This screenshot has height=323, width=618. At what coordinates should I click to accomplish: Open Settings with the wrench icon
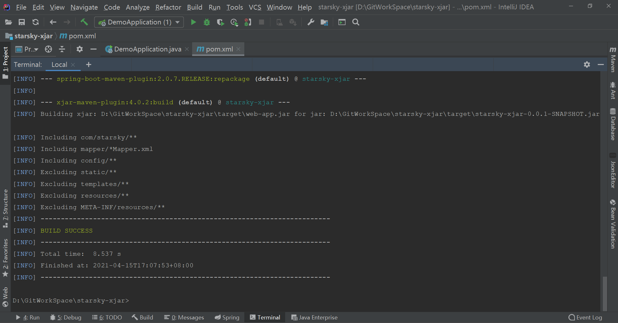311,22
